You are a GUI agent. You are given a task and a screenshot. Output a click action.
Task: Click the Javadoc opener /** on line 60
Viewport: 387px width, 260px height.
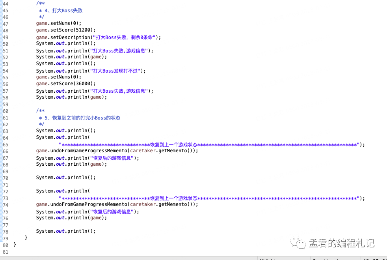41,111
